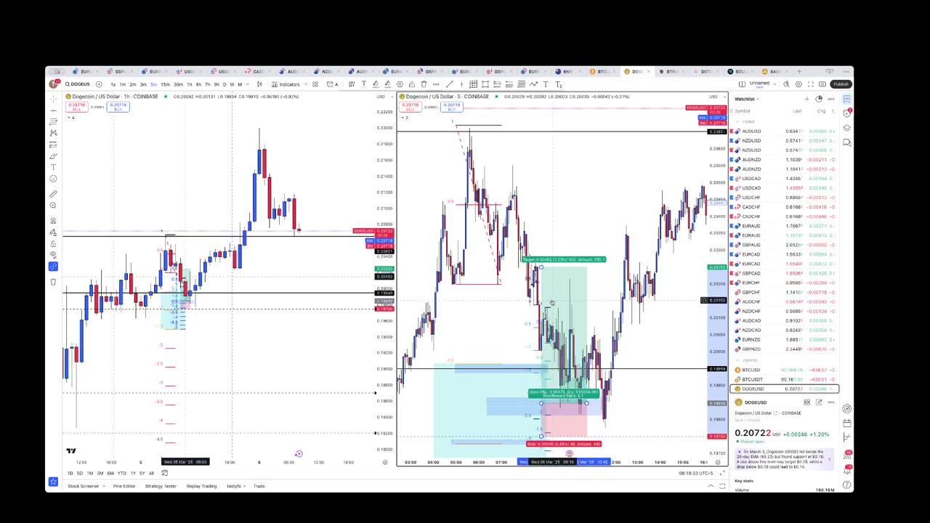This screenshot has width=930, height=523.
Task: Open USD currency dropdown on right chart
Action: pos(716,97)
